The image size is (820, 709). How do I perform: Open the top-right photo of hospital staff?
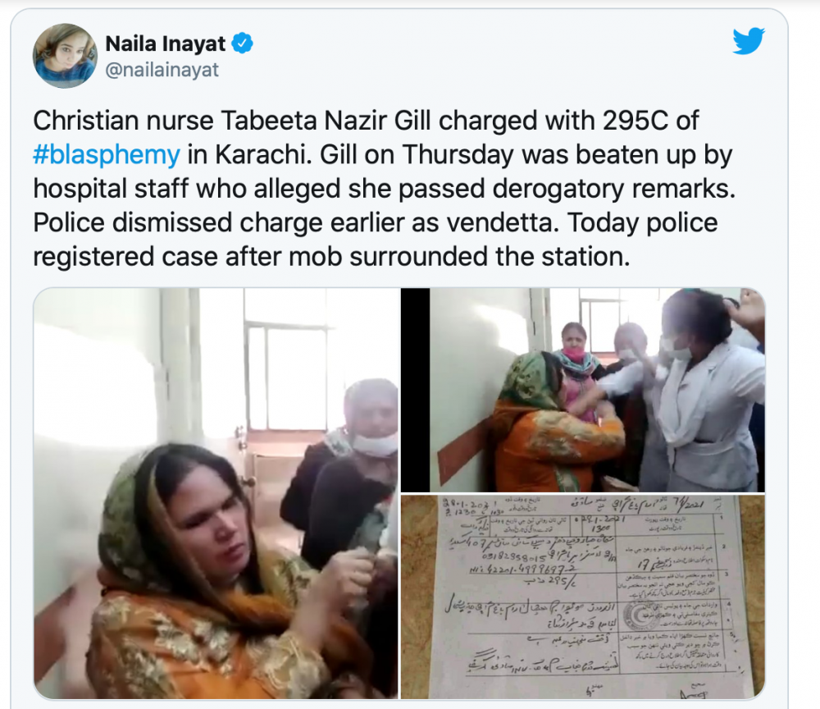[x=583, y=389]
